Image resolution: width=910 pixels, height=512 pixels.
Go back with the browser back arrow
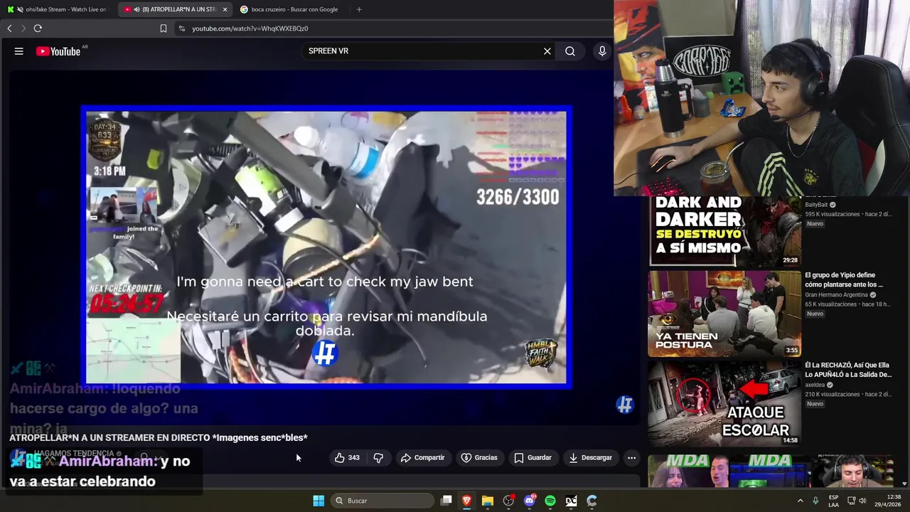click(9, 28)
